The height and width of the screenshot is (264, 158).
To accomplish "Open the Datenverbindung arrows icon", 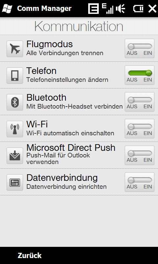I will [x=15, y=182].
